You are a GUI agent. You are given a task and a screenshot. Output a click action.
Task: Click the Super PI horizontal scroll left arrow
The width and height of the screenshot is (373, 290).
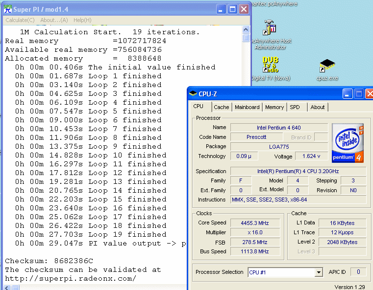click(x=7, y=288)
